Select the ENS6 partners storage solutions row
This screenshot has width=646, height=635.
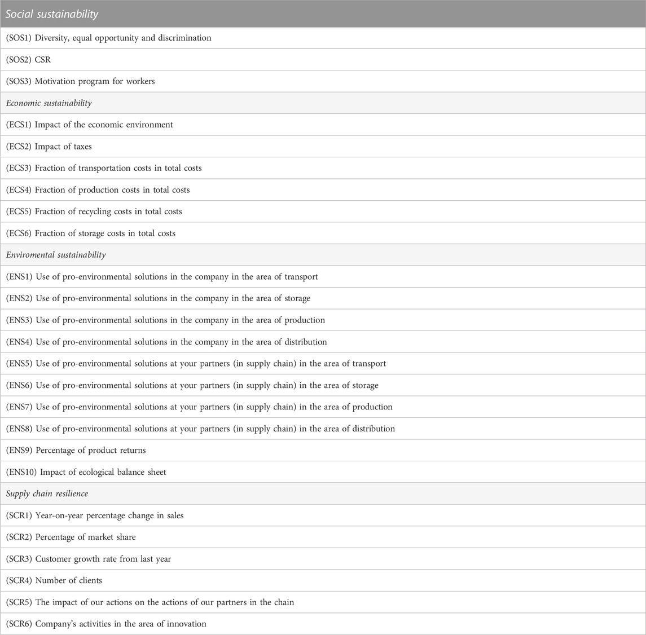(x=323, y=385)
